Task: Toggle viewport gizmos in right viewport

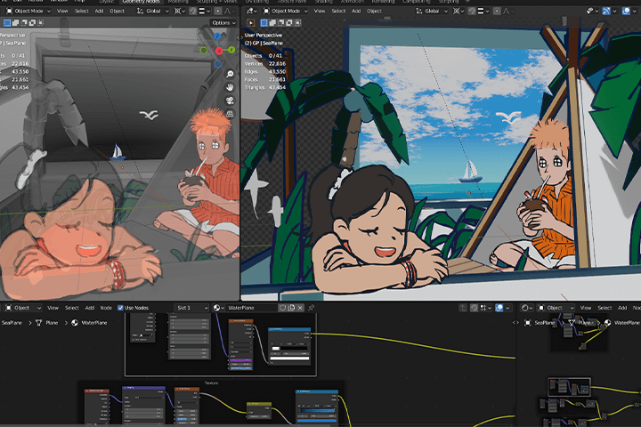Action: [x=606, y=11]
